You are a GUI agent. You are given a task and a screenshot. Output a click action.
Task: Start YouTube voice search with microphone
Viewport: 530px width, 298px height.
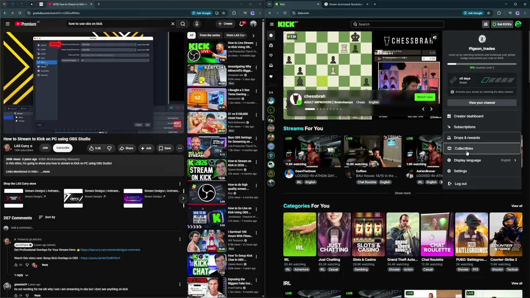(x=197, y=24)
